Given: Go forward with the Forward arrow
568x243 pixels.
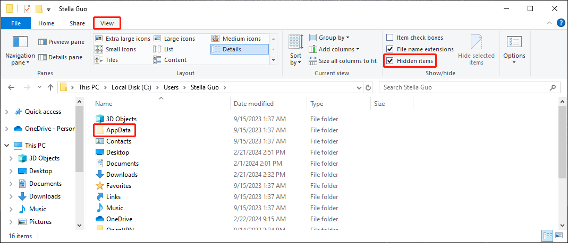Looking at the screenshot, I should point(28,87).
